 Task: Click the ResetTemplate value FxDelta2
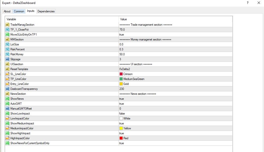pos(125,69)
